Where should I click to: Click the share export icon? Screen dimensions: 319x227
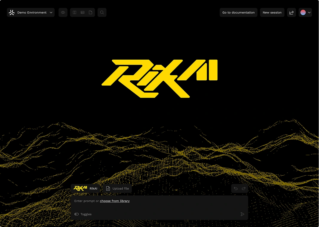pos(291,13)
